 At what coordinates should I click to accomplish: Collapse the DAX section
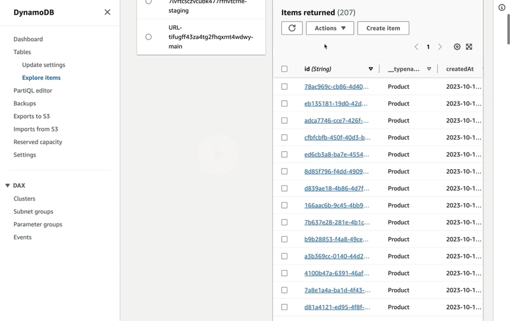[x=8, y=185]
